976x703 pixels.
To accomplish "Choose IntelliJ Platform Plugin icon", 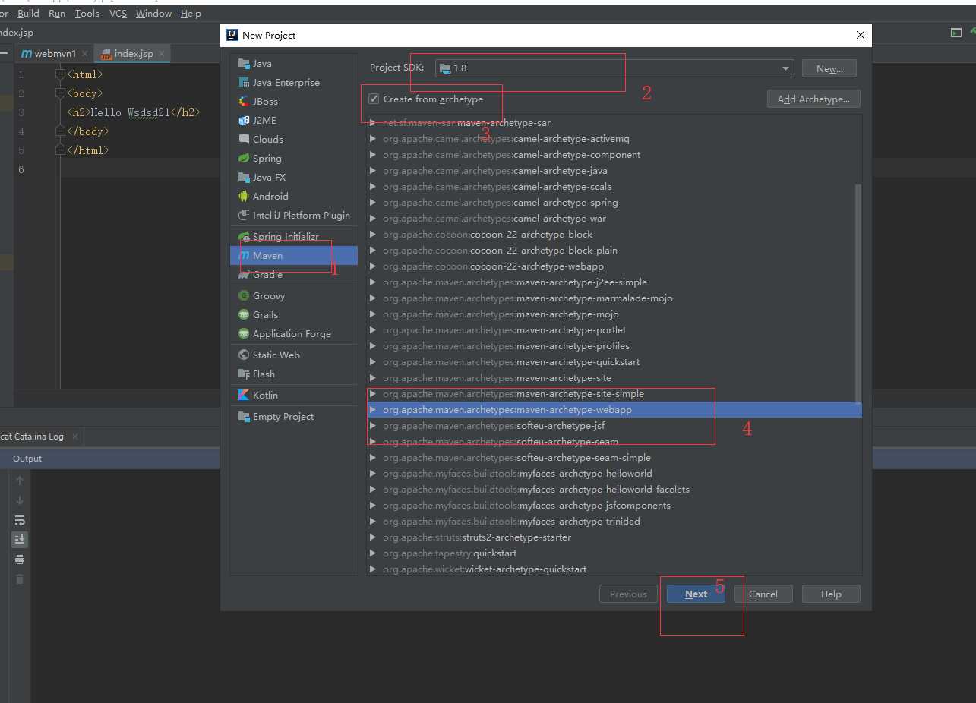I will pyautogui.click(x=243, y=216).
